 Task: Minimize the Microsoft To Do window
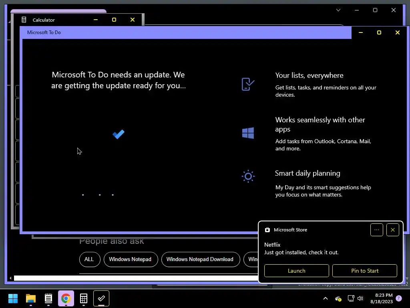tap(361, 32)
